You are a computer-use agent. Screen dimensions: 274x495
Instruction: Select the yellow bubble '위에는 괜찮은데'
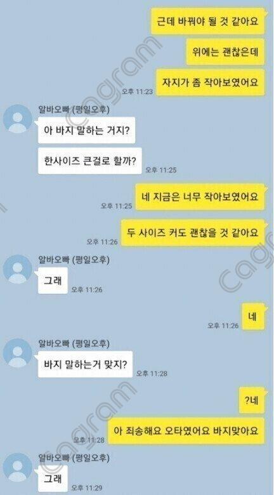225,52
